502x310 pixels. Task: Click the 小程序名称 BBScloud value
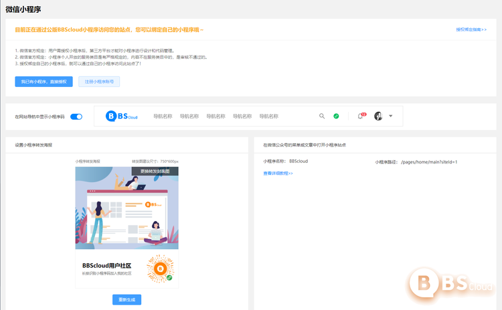[x=299, y=161]
